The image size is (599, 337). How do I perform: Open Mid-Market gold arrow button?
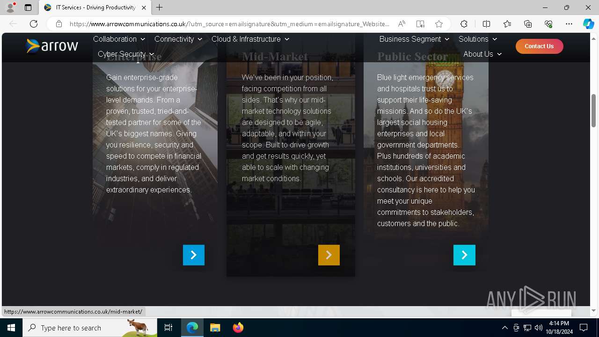pos(329,255)
